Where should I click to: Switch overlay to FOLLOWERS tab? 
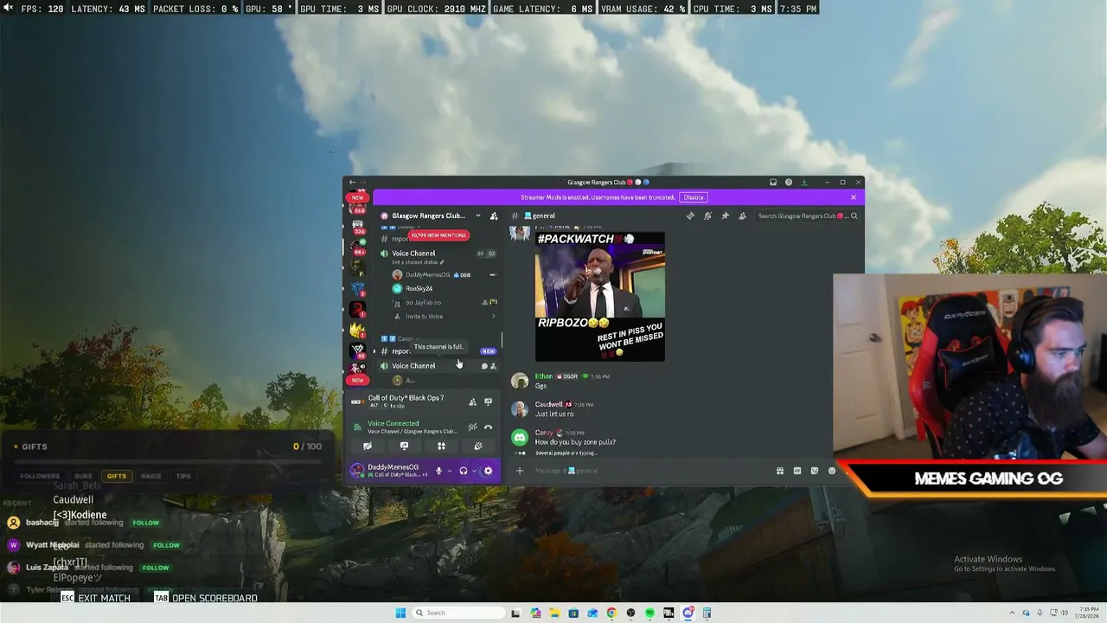click(x=40, y=476)
